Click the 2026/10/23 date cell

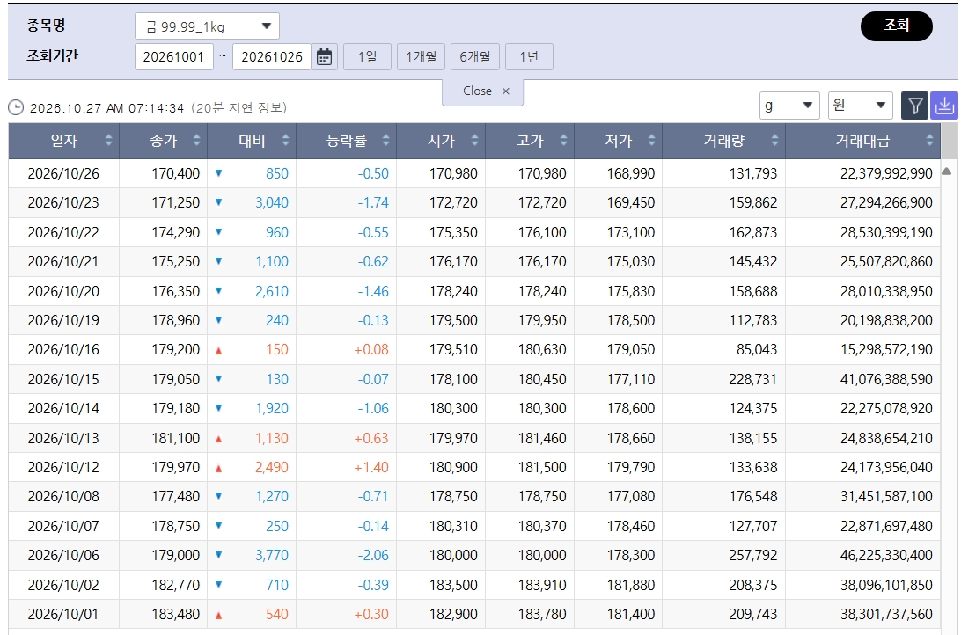tap(63, 202)
